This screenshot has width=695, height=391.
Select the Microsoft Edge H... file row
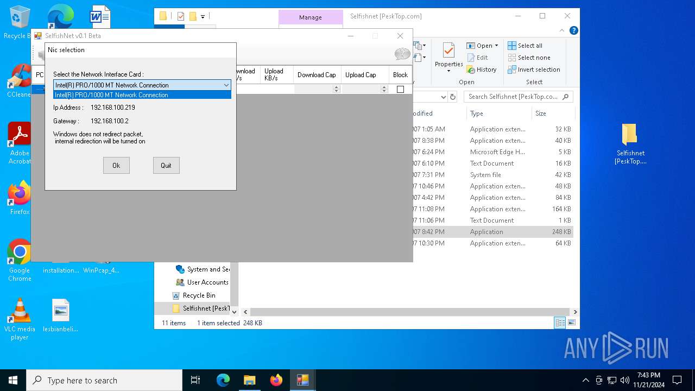coord(492,152)
